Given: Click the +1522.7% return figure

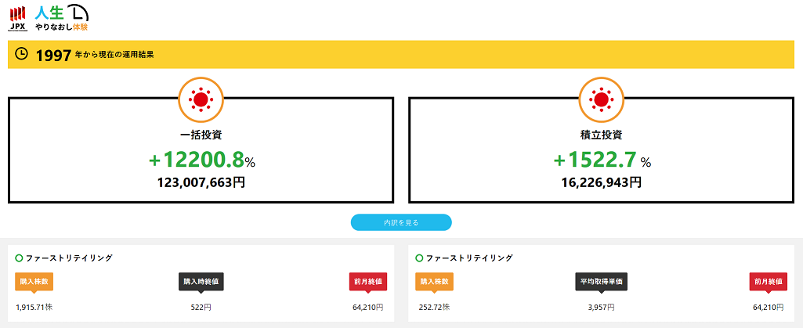Looking at the screenshot, I should pos(601,160).
